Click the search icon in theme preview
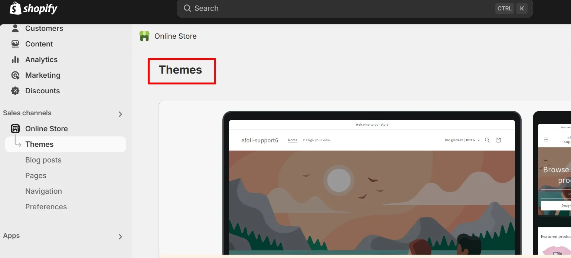The width and height of the screenshot is (571, 258). tap(487, 140)
